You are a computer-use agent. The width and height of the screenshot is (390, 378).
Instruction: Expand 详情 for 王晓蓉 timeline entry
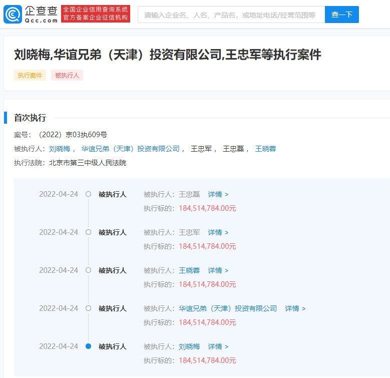pos(218,270)
